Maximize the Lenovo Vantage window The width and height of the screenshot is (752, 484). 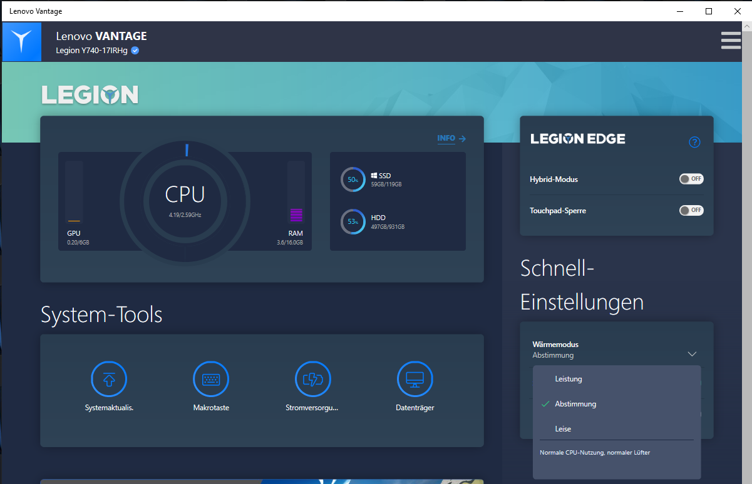[x=709, y=11]
